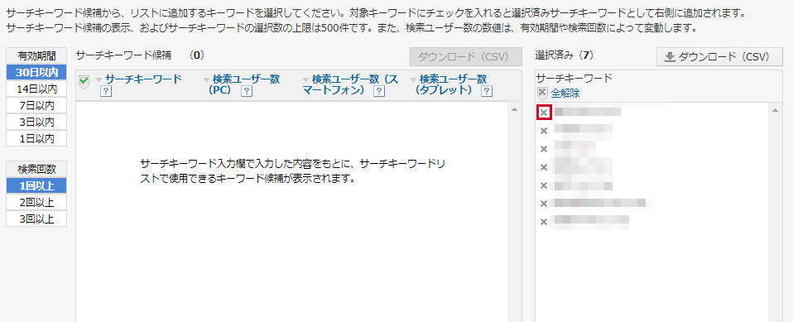Select the 1日以内 validity period
Screen dimensions: 793x322
point(36,138)
